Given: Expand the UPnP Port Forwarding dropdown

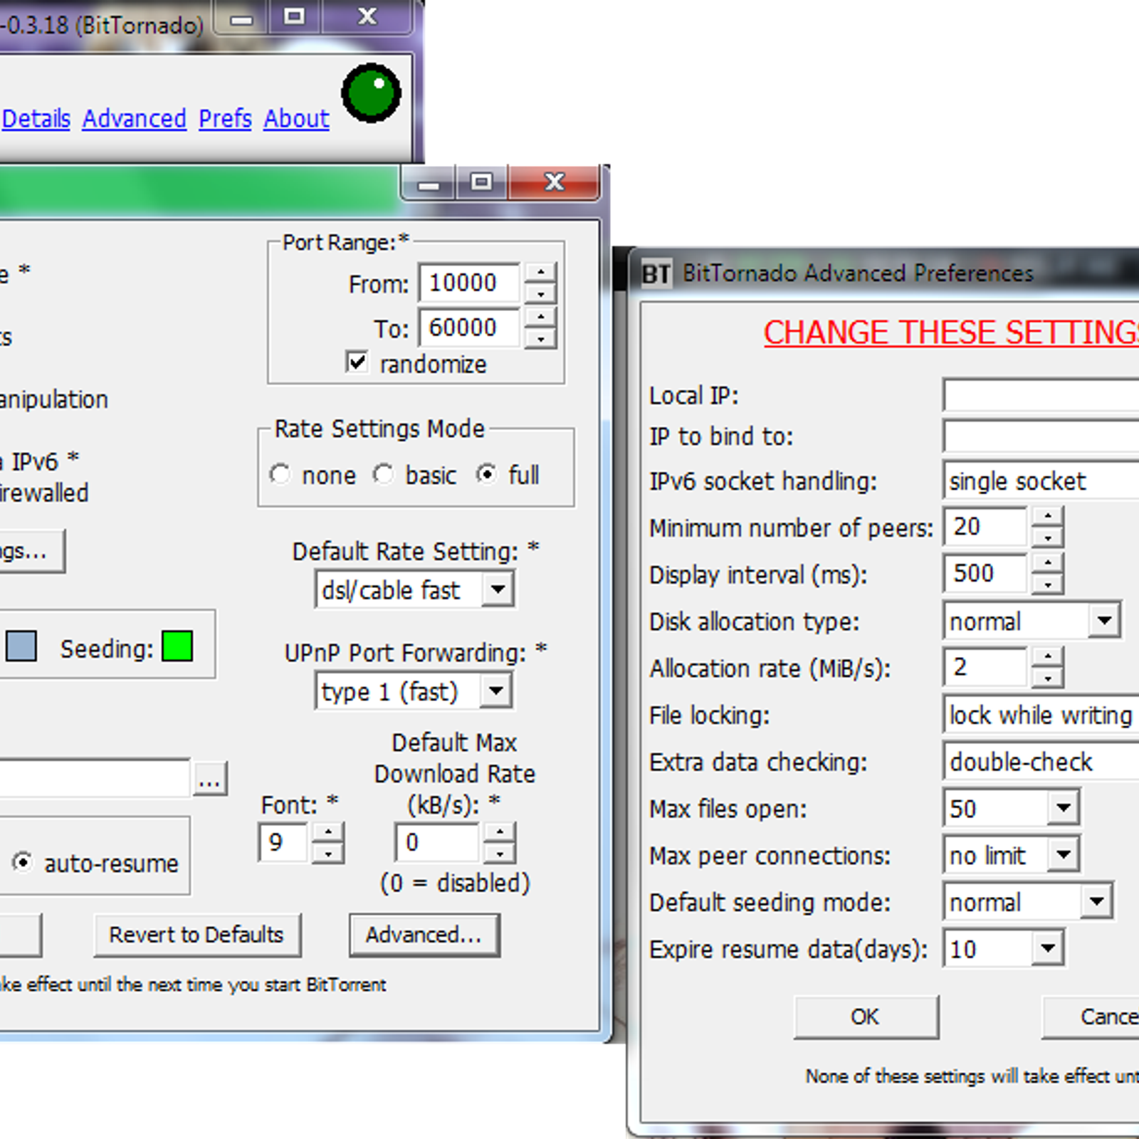Looking at the screenshot, I should tap(495, 691).
